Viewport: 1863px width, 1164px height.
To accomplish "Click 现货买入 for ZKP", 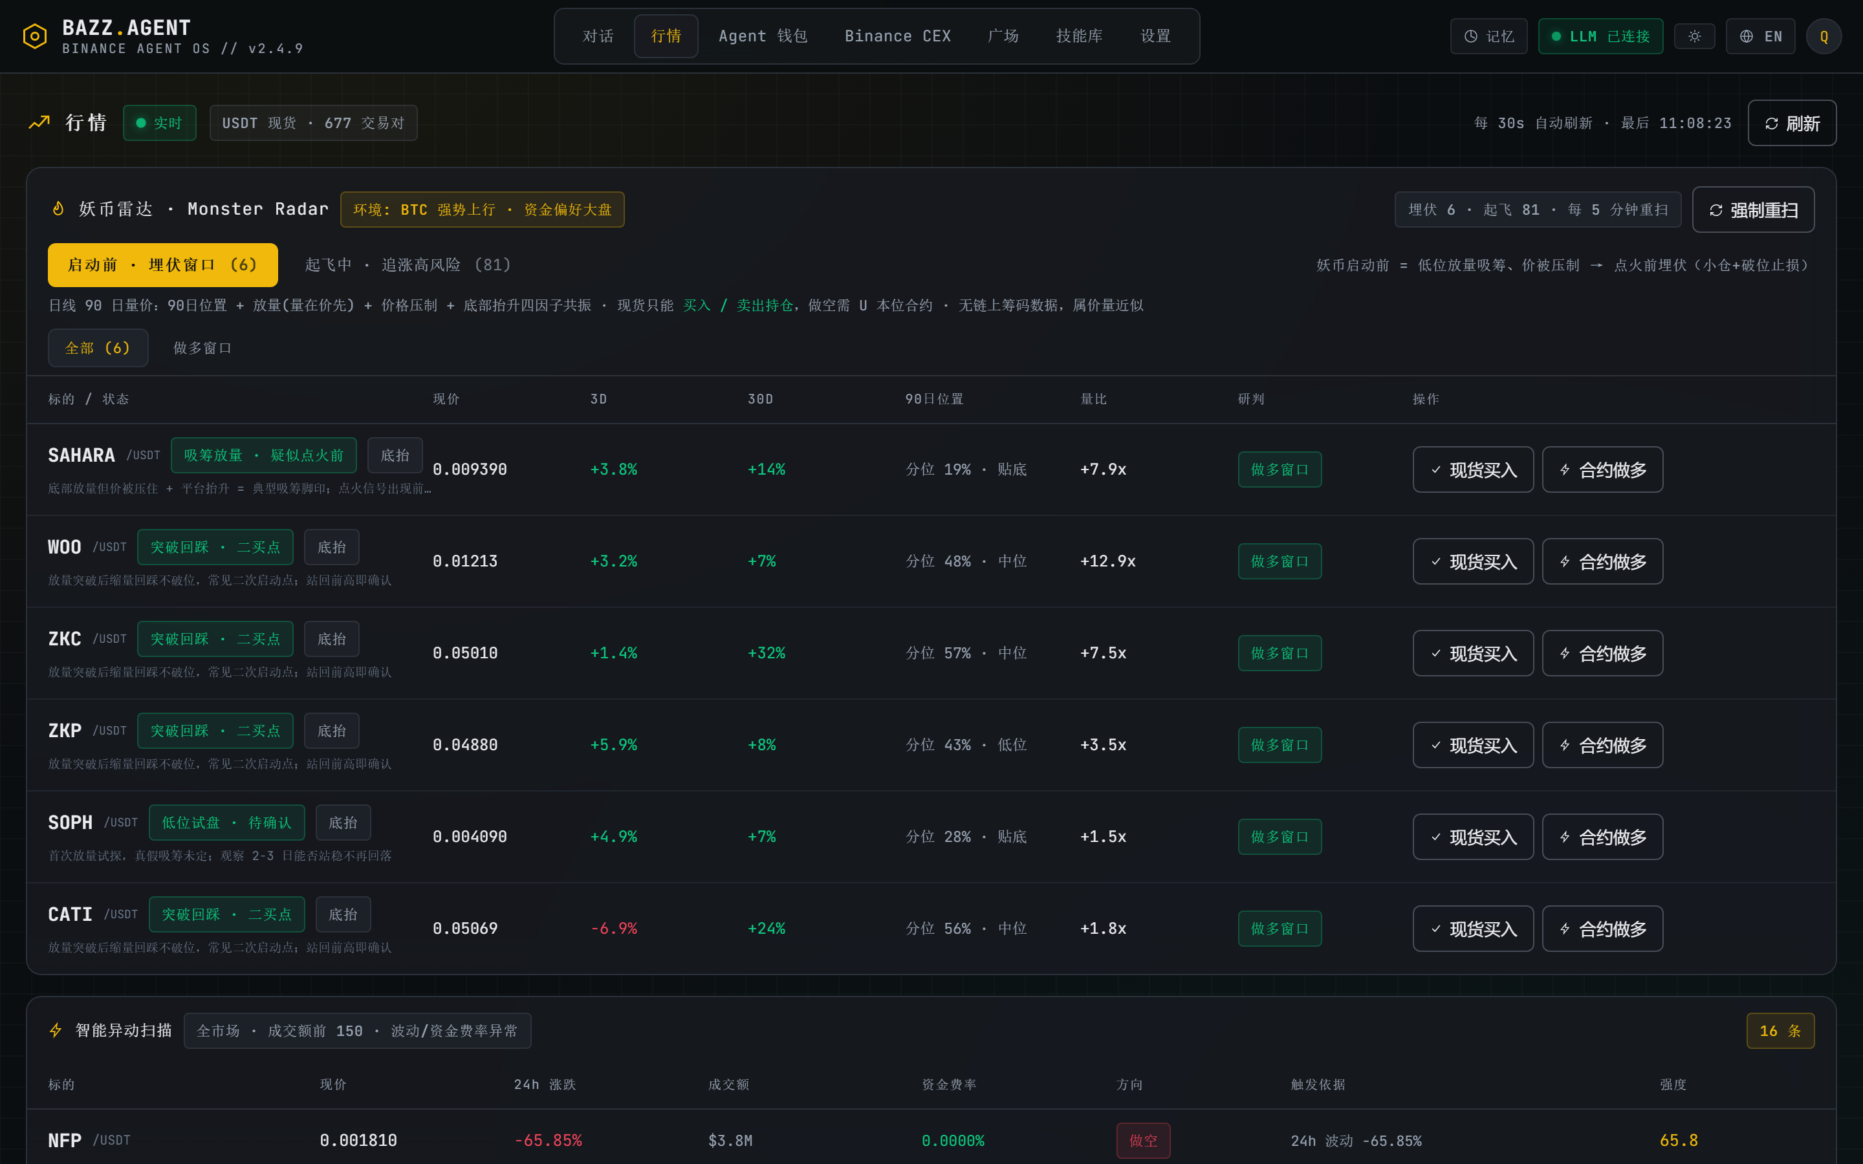I will click(1473, 745).
